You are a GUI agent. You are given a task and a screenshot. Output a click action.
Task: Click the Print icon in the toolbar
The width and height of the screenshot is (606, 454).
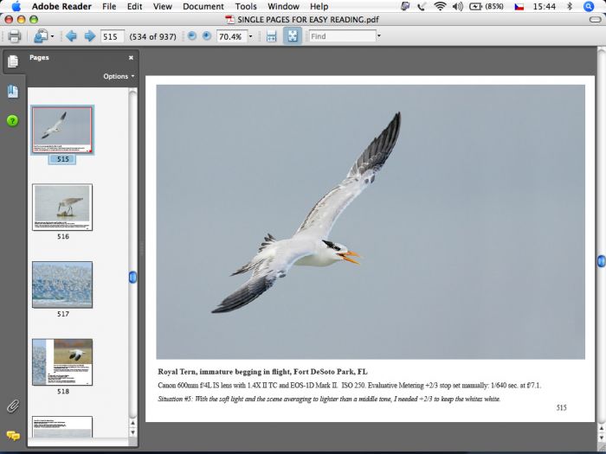tap(14, 36)
